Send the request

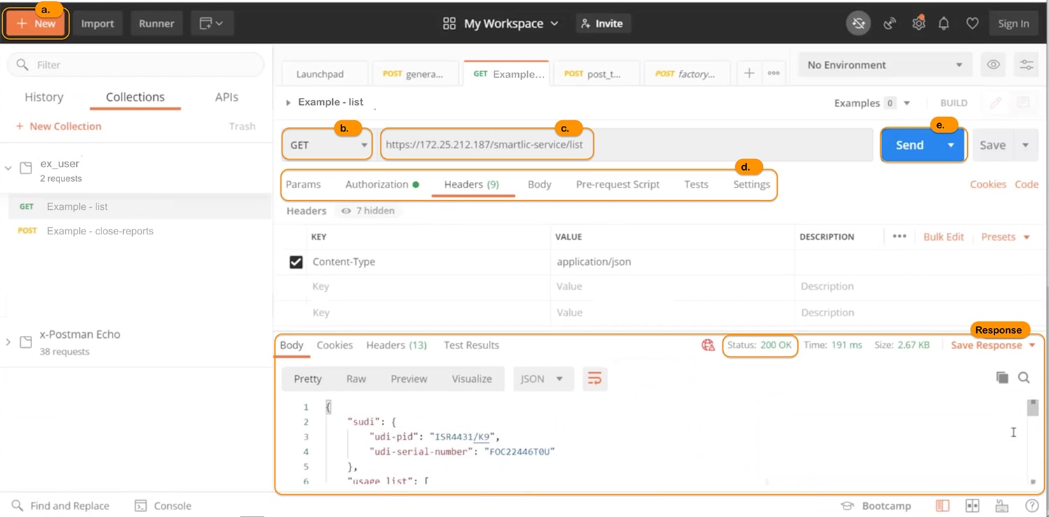pyautogui.click(x=909, y=145)
